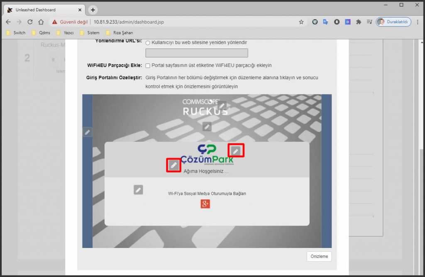Go forward in browser history
The width and height of the screenshot is (425, 277).
click(x=19, y=22)
